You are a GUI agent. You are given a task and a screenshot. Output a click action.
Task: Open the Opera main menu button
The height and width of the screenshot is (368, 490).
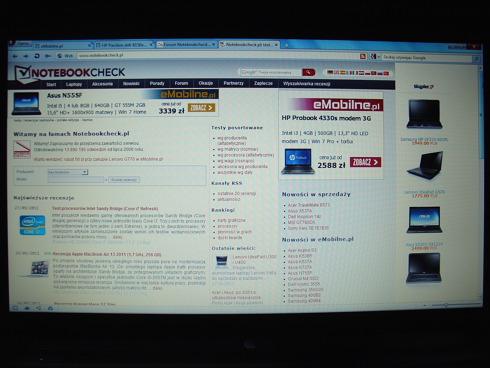20,44
